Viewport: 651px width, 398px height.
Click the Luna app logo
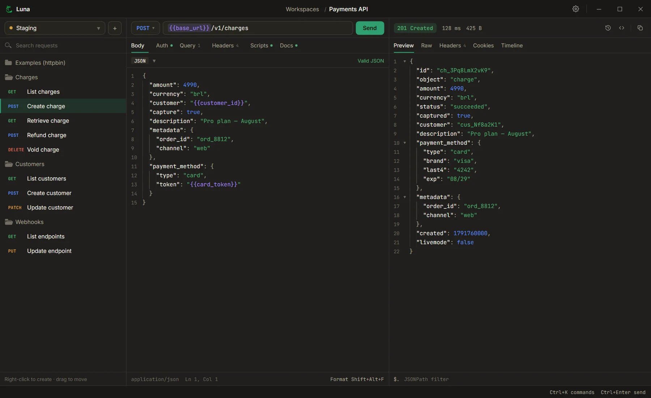tap(9, 9)
